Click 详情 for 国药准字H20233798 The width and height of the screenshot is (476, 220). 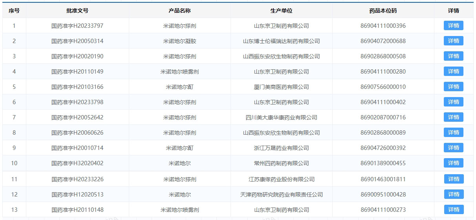[x=454, y=102]
